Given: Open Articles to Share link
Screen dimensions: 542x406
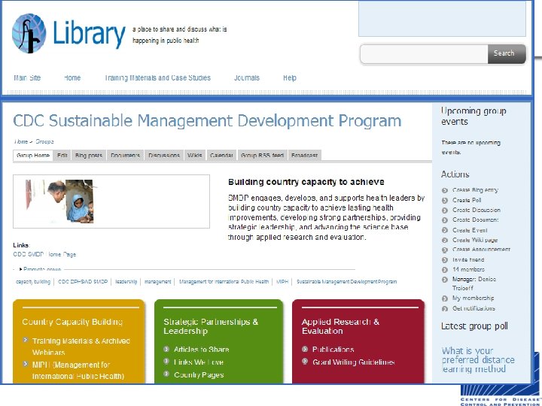Looking at the screenshot, I should tap(201, 350).
